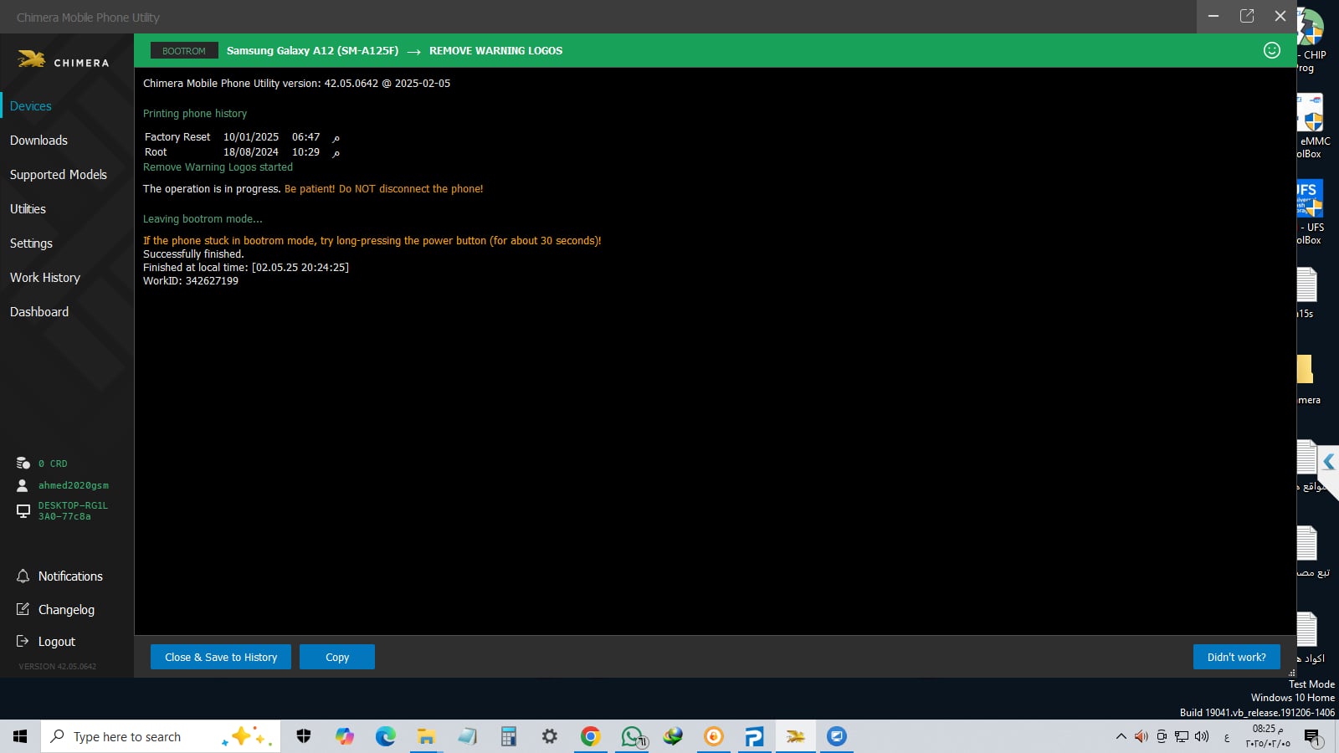Open Copilot from the taskbar
The width and height of the screenshot is (1339, 753).
point(345,736)
